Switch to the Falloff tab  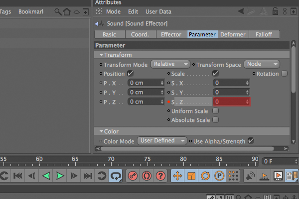[x=264, y=34]
